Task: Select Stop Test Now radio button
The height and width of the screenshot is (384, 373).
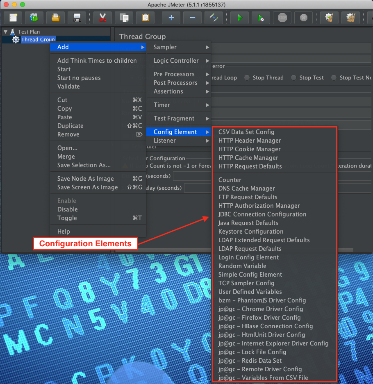Action: [x=334, y=77]
